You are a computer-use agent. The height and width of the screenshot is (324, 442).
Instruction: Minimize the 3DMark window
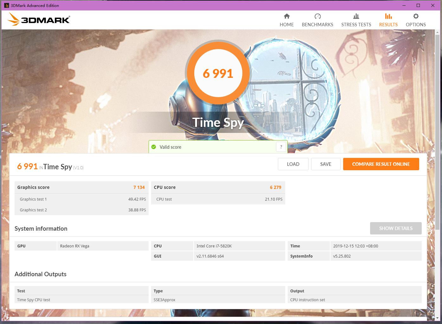coord(404,5)
